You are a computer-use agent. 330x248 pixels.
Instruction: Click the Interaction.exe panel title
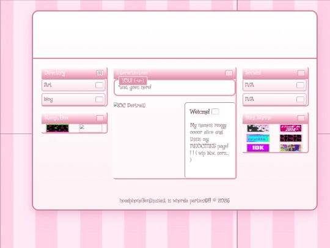point(132,73)
